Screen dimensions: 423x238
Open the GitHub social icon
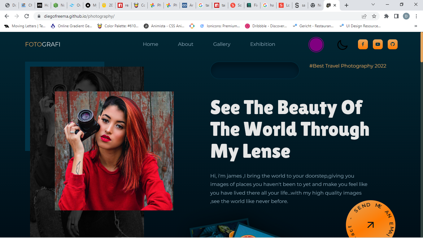tap(393, 44)
